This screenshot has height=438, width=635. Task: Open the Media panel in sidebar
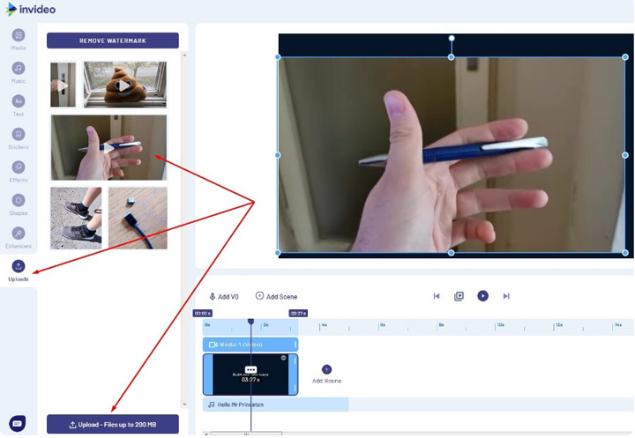pos(19,40)
